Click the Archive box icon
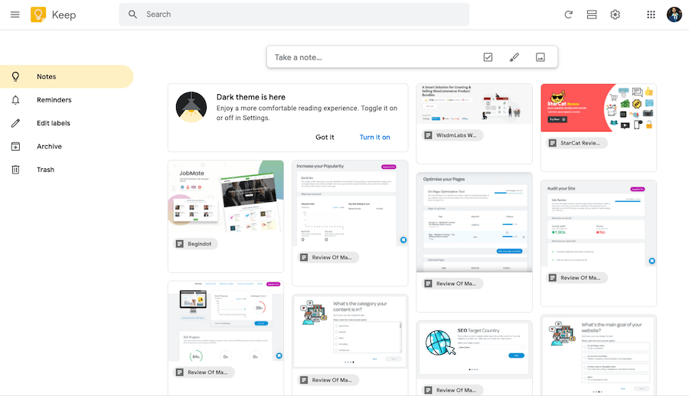Image resolution: width=689 pixels, height=396 pixels. [x=15, y=147]
